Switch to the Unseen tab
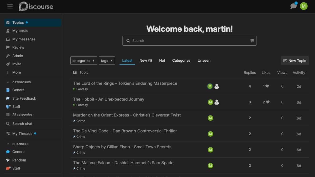The height and width of the screenshot is (177, 315). click(x=204, y=61)
